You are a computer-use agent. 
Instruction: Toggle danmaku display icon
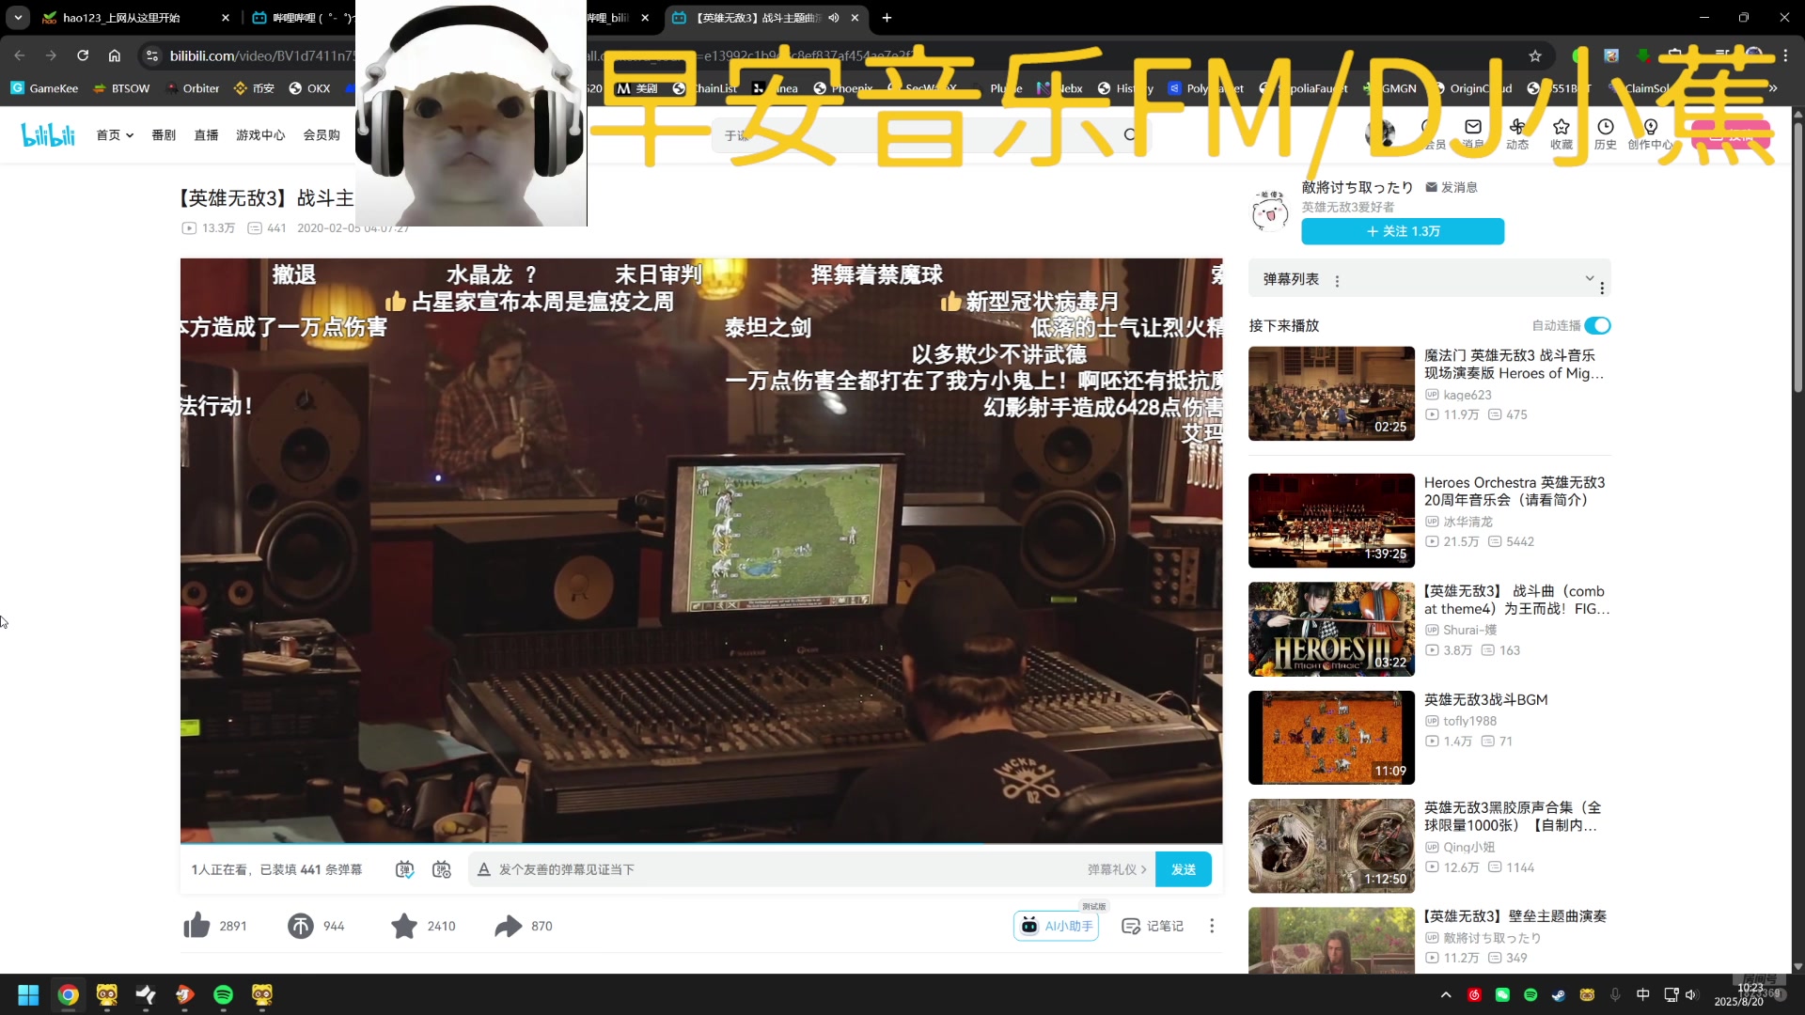coord(404,869)
